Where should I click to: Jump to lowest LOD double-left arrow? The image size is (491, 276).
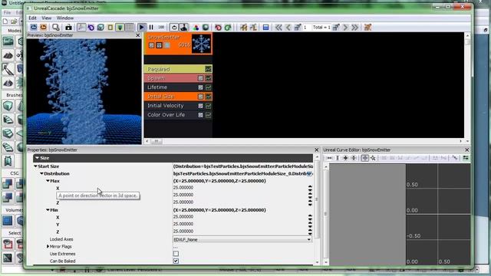[278, 28]
